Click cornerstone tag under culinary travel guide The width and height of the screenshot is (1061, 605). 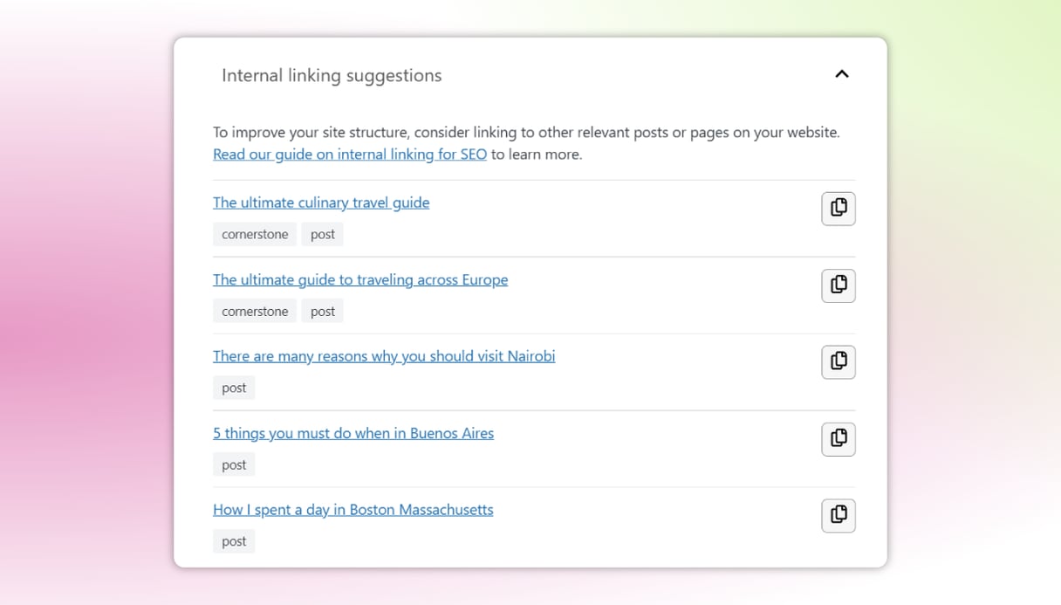click(x=255, y=234)
